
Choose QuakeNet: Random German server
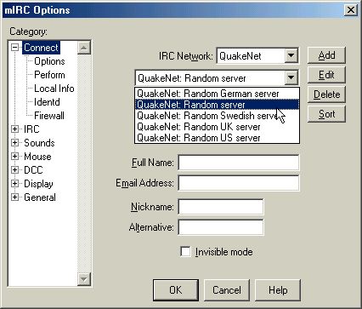click(217, 94)
